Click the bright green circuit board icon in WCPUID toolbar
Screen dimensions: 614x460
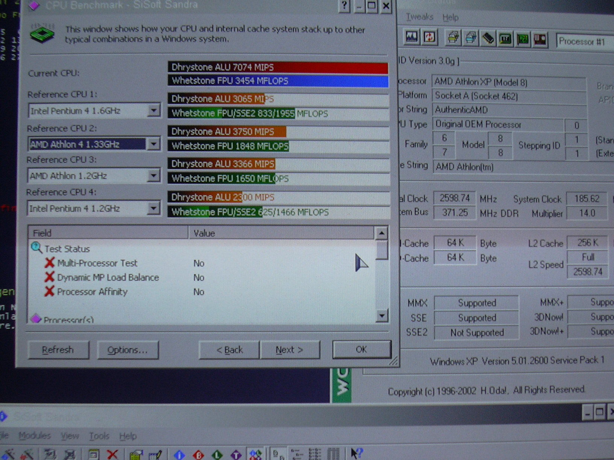coord(523,39)
